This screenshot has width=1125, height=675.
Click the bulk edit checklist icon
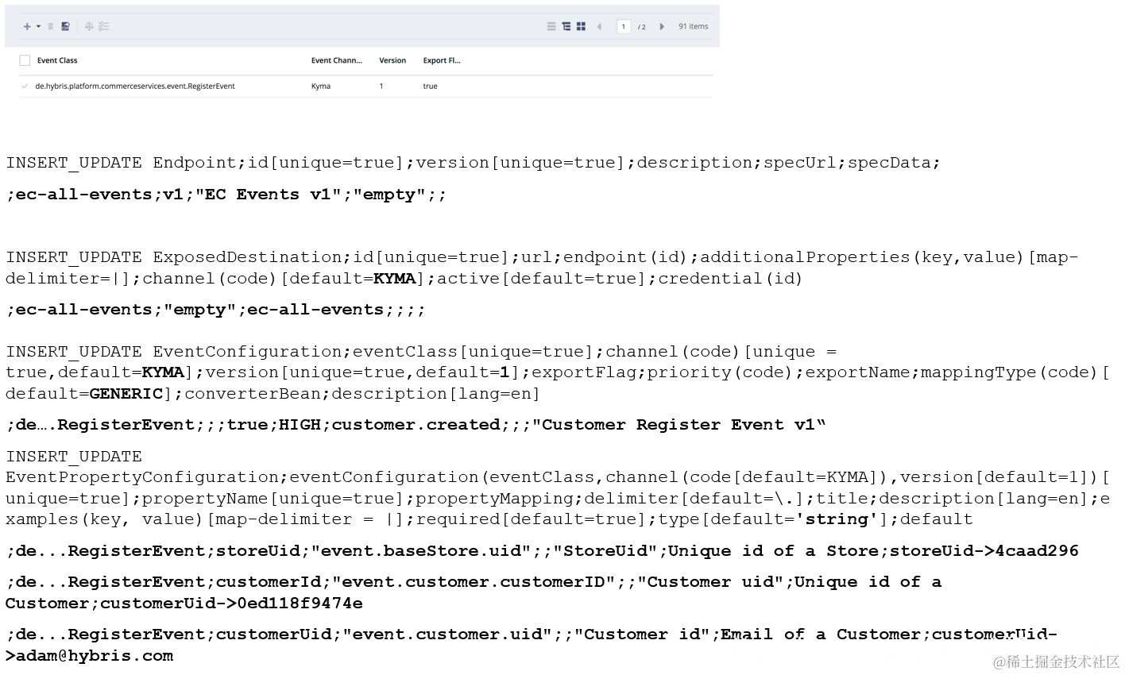(x=104, y=26)
